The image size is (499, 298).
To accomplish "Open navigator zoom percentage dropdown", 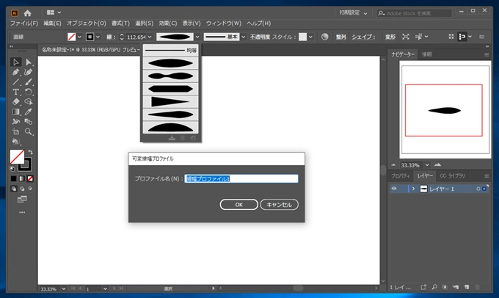I will [x=427, y=165].
